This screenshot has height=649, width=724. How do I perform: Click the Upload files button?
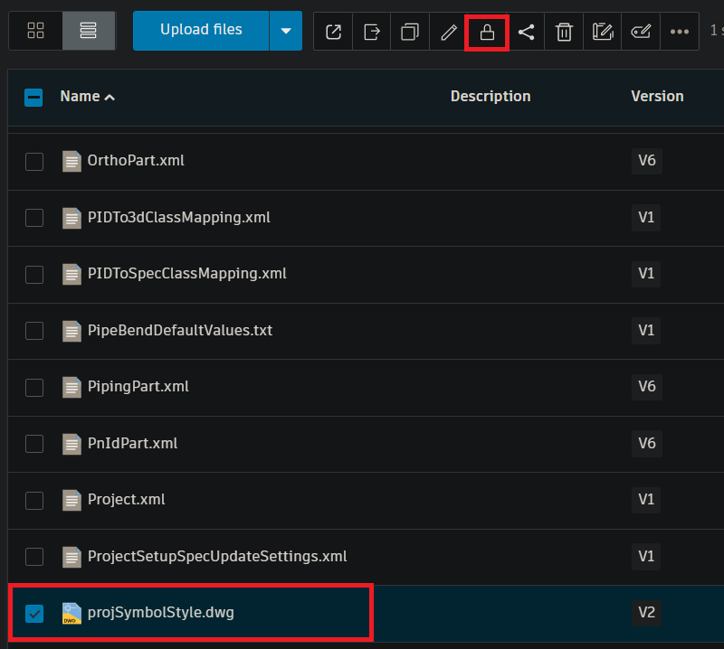pos(200,30)
